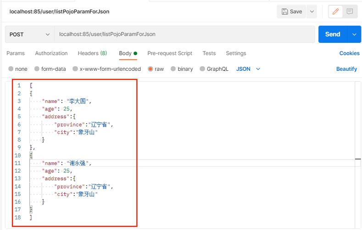
Task: Open the Pre-request Script tab
Action: point(170,53)
